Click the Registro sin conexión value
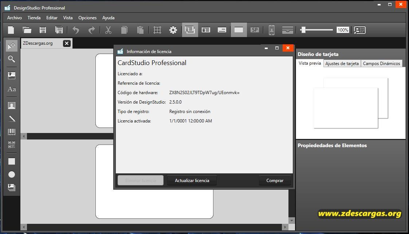Viewport: 409px width, 234px height. point(190,112)
